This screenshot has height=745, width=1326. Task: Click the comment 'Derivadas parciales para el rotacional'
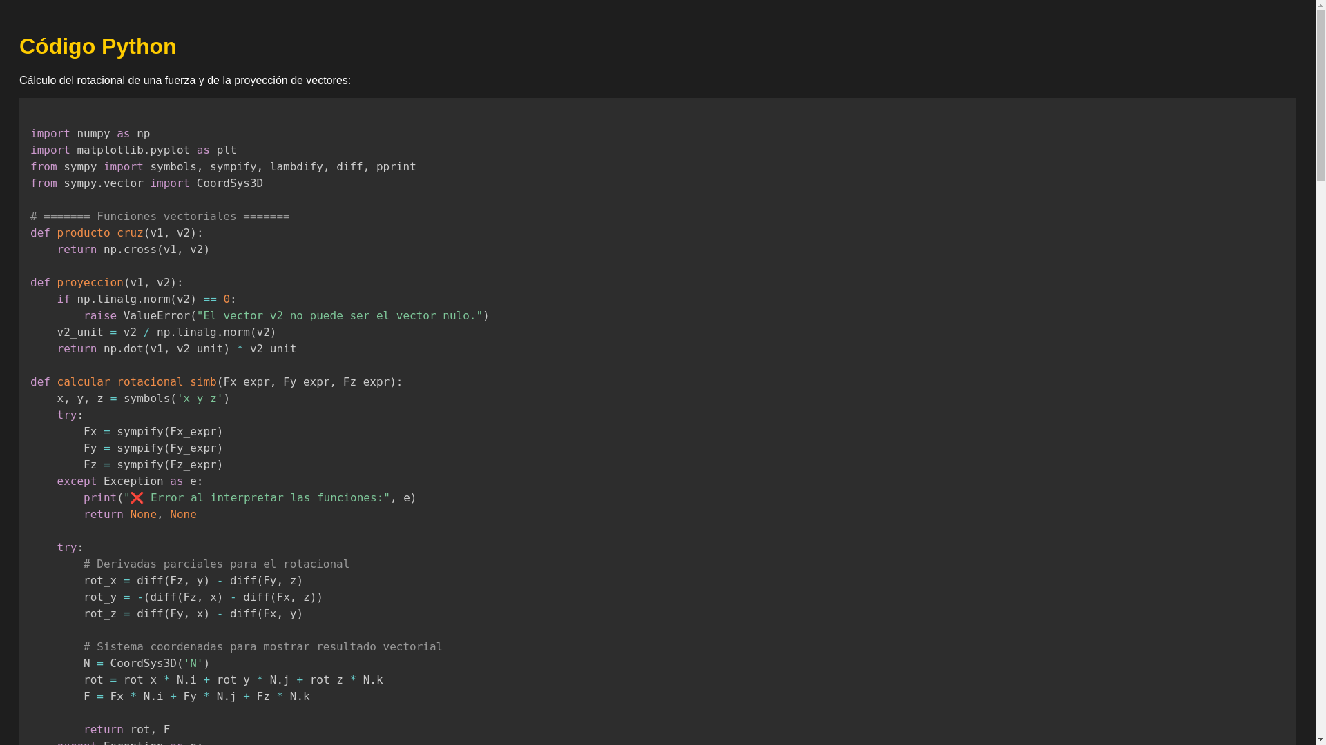[x=217, y=564]
